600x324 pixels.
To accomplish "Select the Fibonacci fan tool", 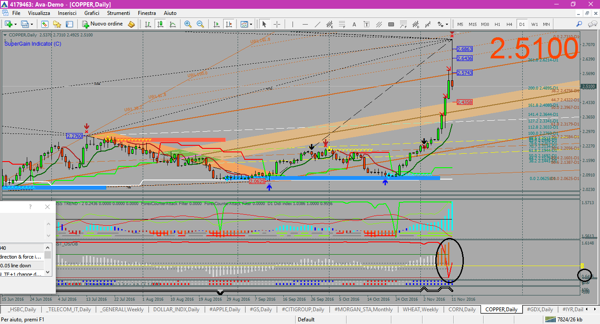I will (404, 24).
